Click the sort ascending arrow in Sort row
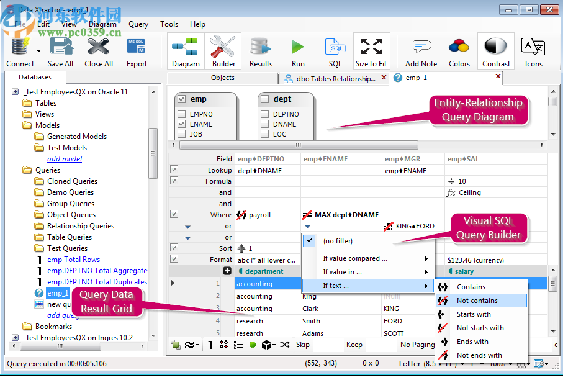 point(241,248)
